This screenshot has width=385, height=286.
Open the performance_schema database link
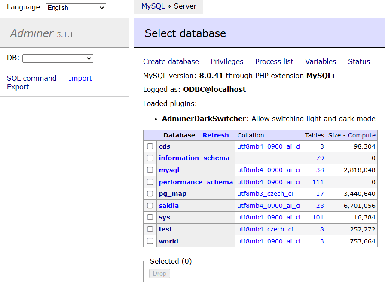pyautogui.click(x=196, y=182)
